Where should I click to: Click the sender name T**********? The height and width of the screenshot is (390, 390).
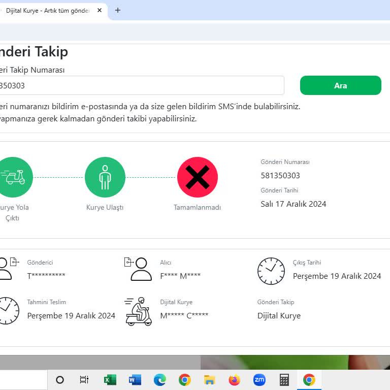click(x=46, y=276)
